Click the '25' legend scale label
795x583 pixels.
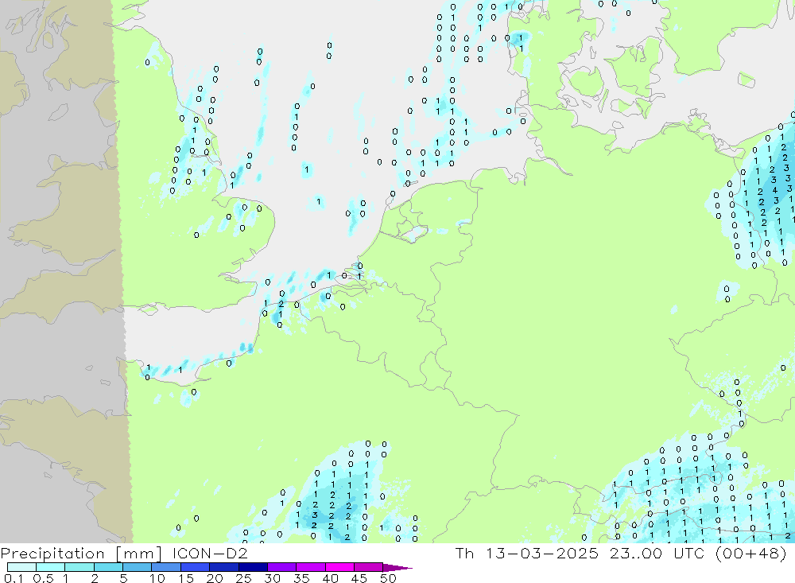pos(243,578)
